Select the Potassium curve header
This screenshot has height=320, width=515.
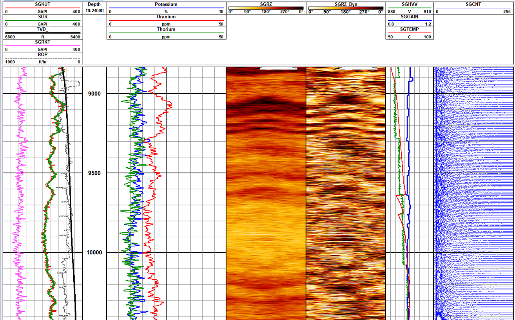167,5
